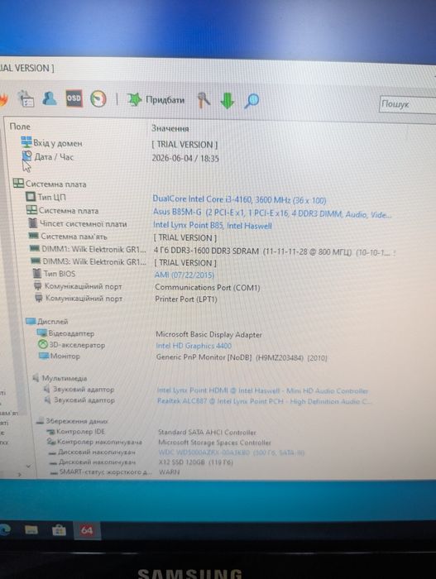Select the Чіпсет системної плати row
This screenshot has width=436, height=579.
tap(78, 224)
